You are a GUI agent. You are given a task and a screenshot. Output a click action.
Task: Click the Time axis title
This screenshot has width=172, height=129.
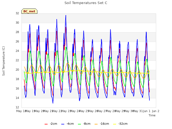pos(152,115)
